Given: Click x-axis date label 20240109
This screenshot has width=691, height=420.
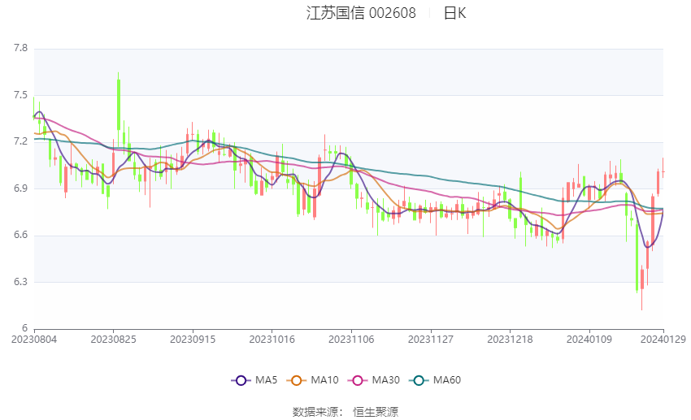Looking at the screenshot, I should [x=589, y=340].
